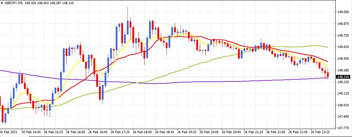Click the 26 Feb 23:25 time label
The image size is (352, 137).
(x=320, y=132)
